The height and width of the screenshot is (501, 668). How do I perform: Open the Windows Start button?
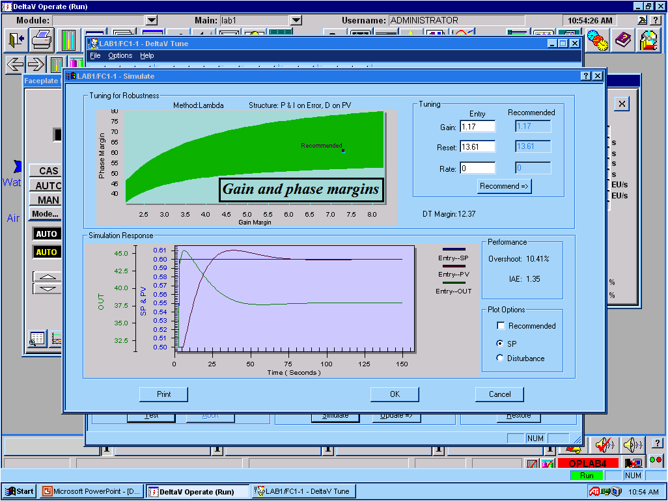click(20, 491)
